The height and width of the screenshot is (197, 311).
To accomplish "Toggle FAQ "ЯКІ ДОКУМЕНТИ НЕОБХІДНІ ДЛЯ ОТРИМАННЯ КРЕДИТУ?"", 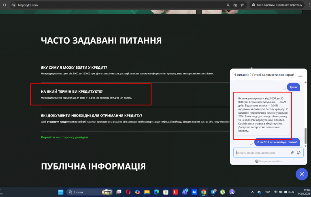I will click(92, 116).
